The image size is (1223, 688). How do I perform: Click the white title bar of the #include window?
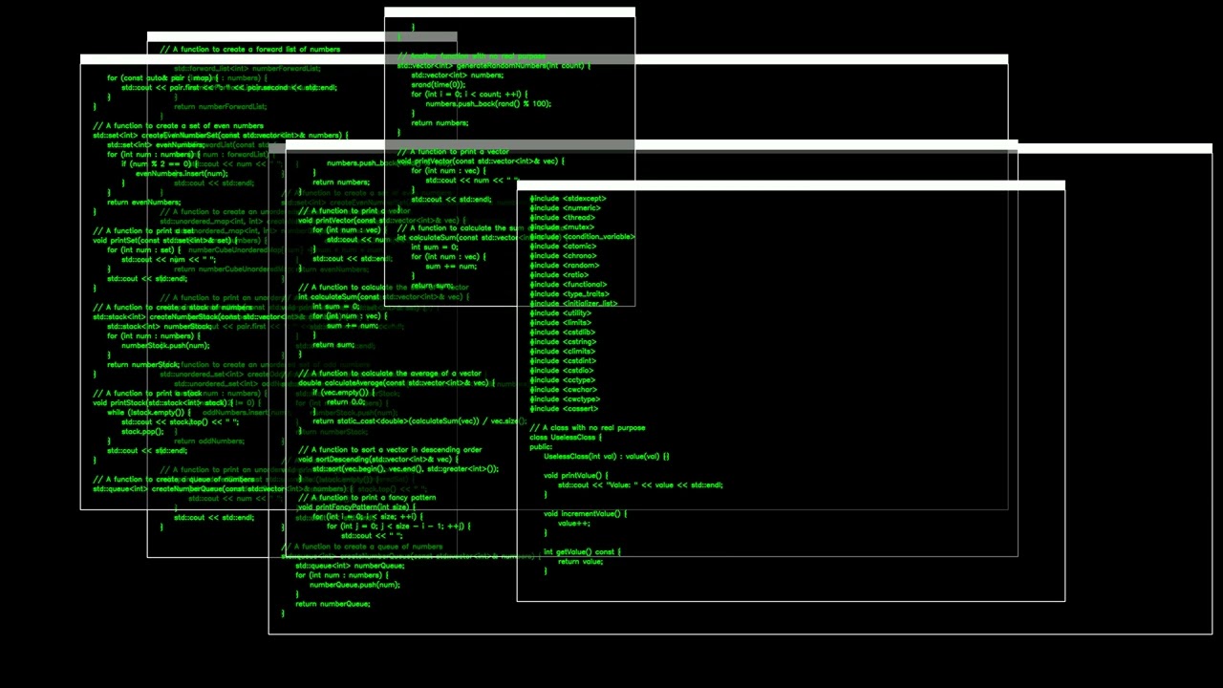pos(790,185)
